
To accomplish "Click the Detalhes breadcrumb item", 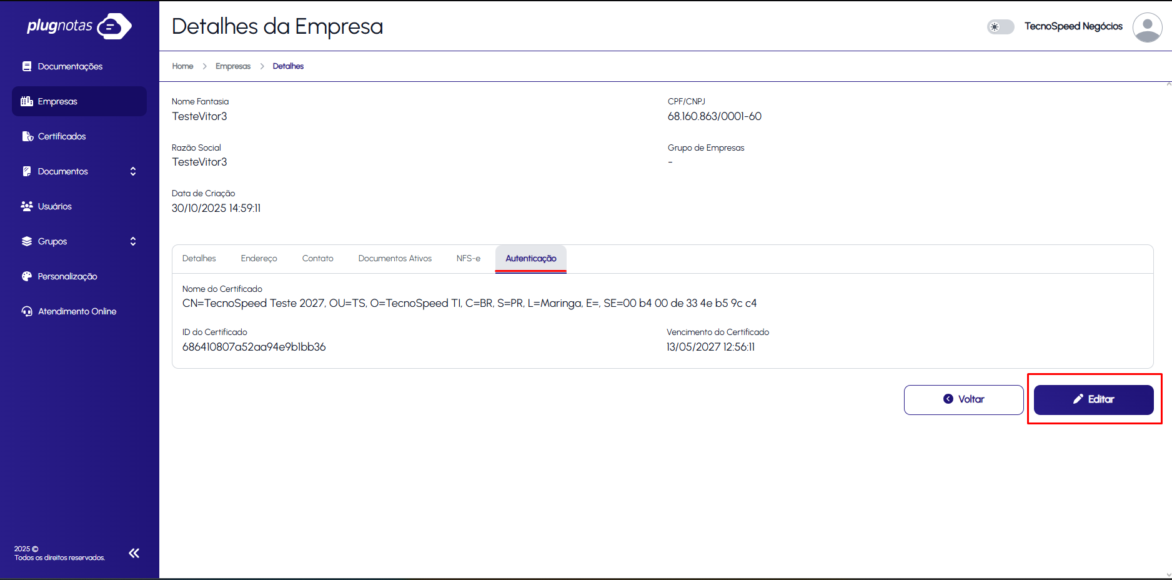I will 288,66.
